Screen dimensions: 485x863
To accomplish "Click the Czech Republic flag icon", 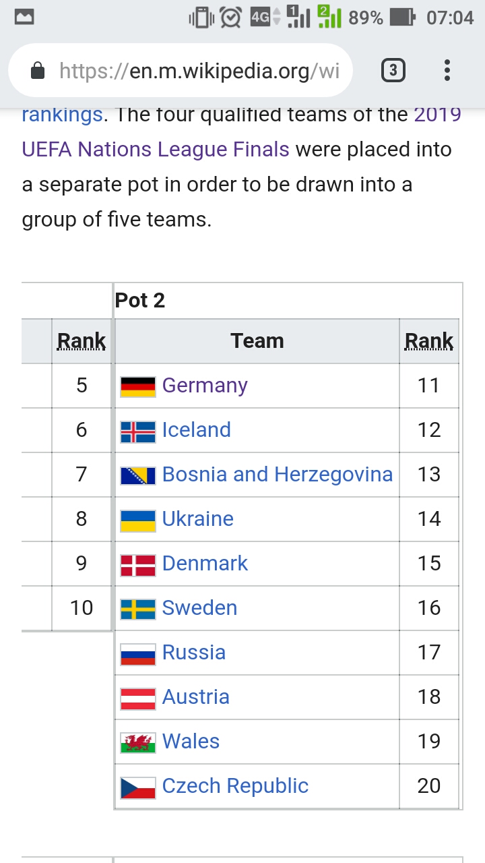I will (x=138, y=786).
